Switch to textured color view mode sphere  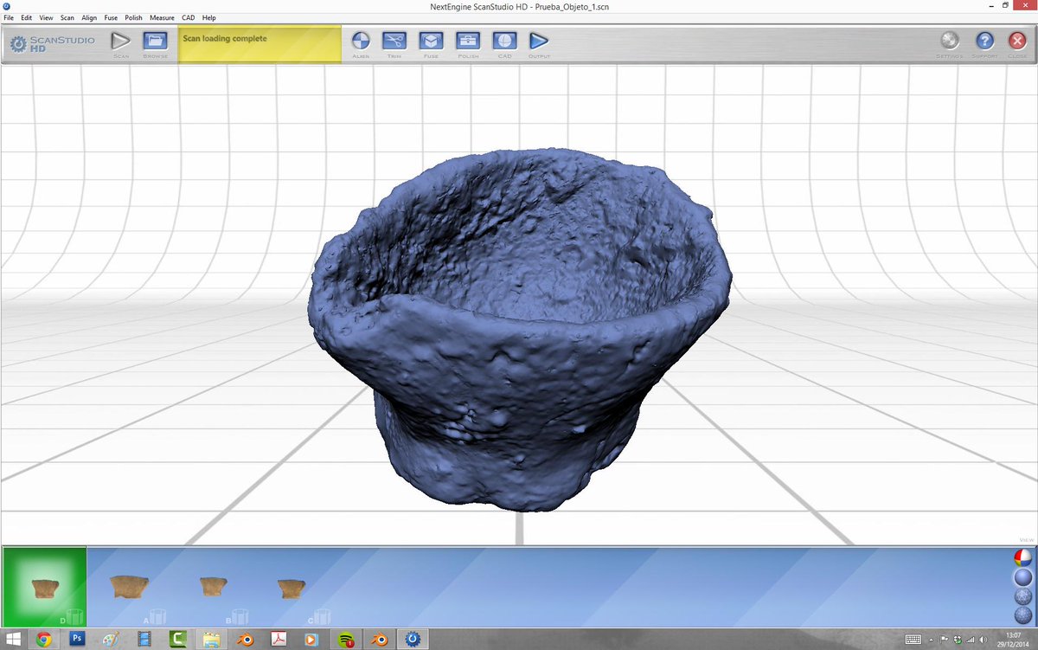click(x=1022, y=557)
